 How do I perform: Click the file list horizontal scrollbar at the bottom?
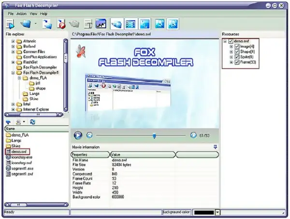pyautogui.click(x=36, y=205)
